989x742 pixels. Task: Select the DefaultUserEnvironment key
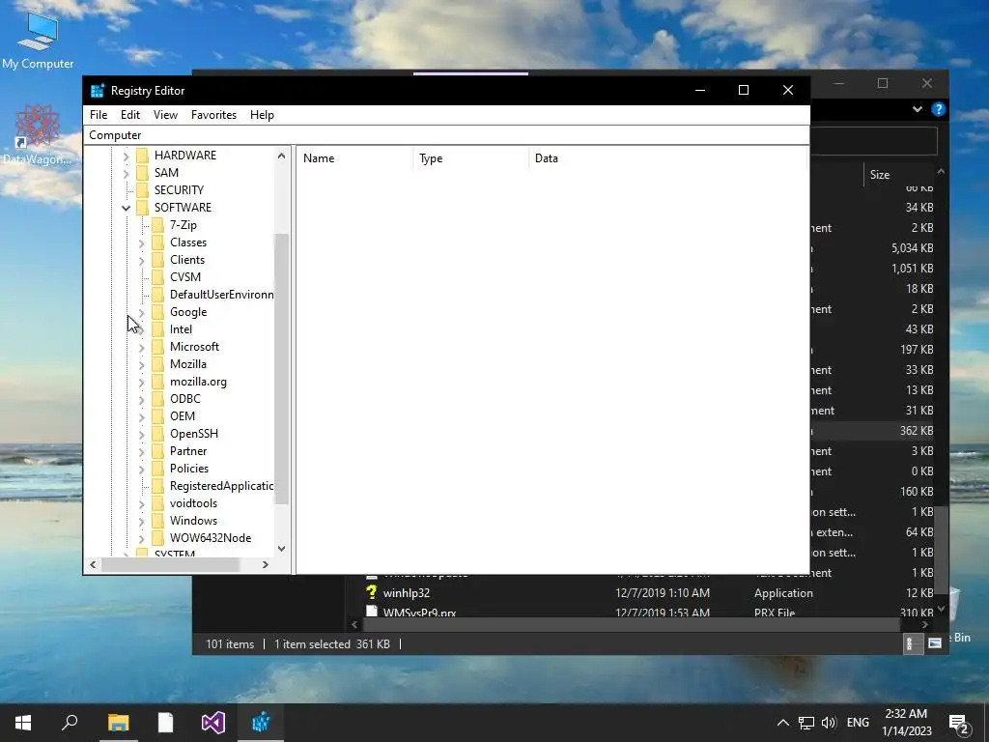point(221,295)
